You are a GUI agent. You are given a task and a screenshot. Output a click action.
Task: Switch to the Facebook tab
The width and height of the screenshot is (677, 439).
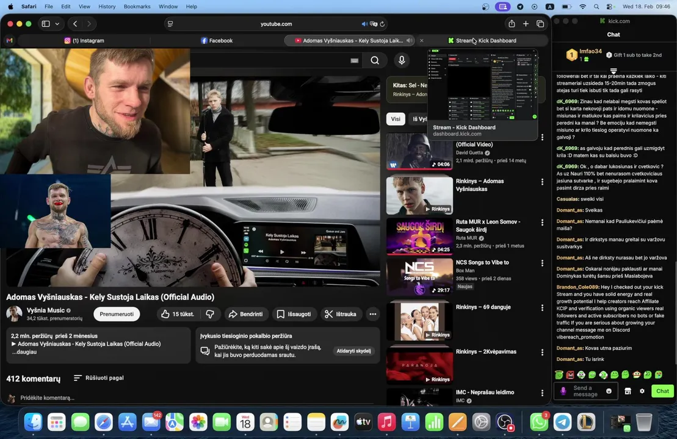click(217, 40)
